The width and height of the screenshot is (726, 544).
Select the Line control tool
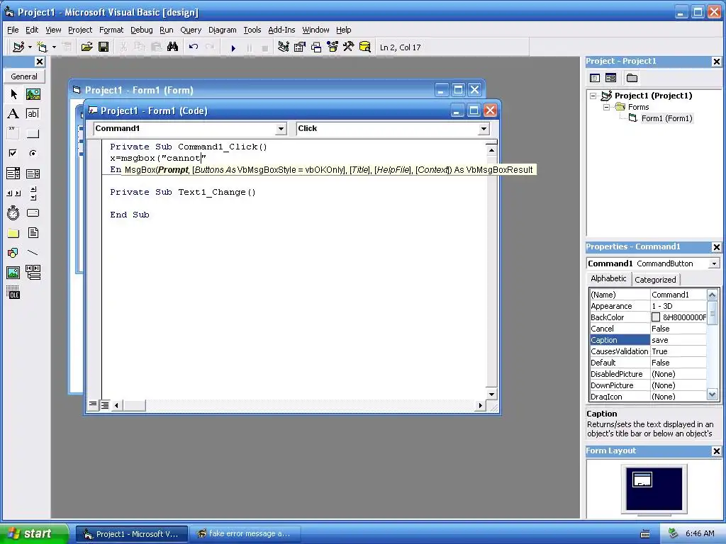point(33,253)
